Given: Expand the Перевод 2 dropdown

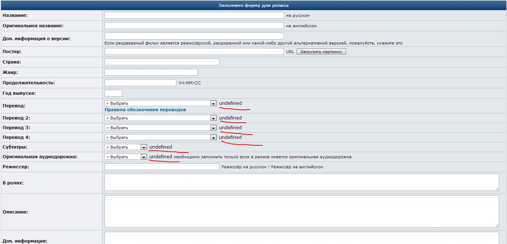Looking at the screenshot, I should 161,118.
